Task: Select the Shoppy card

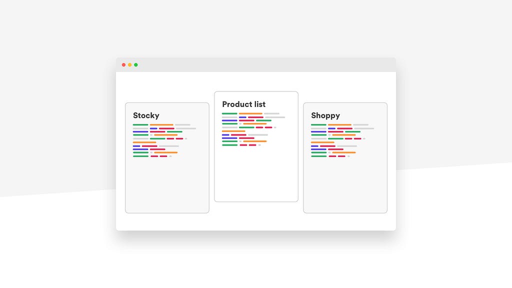Action: pos(345,158)
